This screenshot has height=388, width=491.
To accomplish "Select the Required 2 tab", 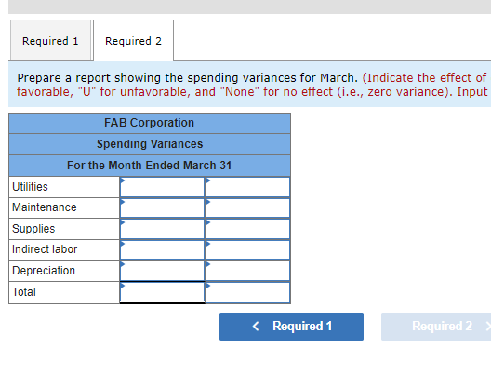I will 133,41.
